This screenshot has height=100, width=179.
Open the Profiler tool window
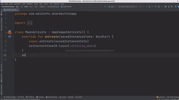tap(79, 97)
